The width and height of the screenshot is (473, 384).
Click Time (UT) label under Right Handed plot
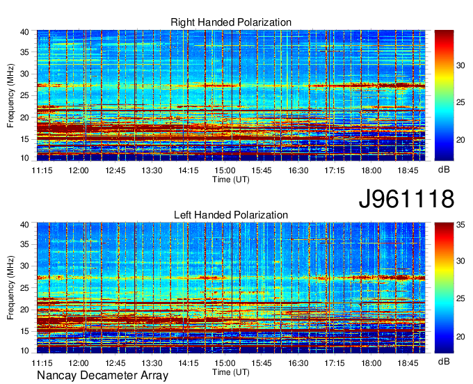tap(231, 179)
